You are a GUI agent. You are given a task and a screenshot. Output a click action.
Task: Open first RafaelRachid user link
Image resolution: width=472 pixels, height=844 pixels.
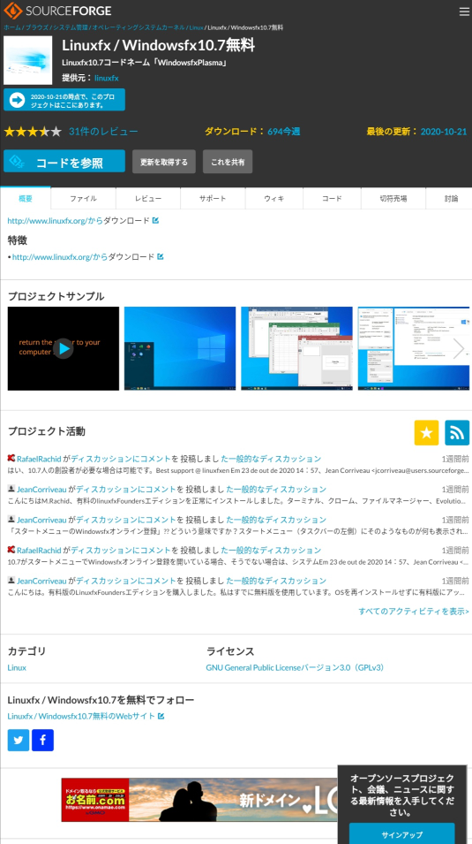39,459
